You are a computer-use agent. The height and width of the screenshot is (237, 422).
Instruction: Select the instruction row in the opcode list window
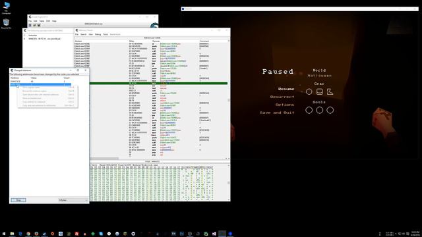44,39
